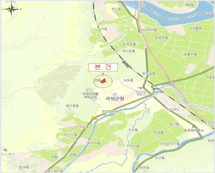The height and width of the screenshot is (173, 215).
Task: Click the 언어실들 place label
Action: [82, 127]
